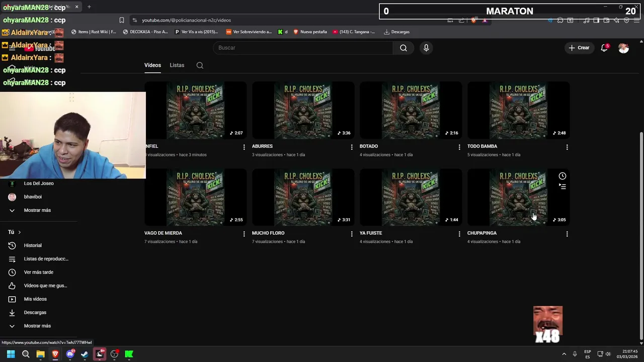644x362 pixels.
Task: Expand the Tú section chevron
Action: (x=19, y=232)
